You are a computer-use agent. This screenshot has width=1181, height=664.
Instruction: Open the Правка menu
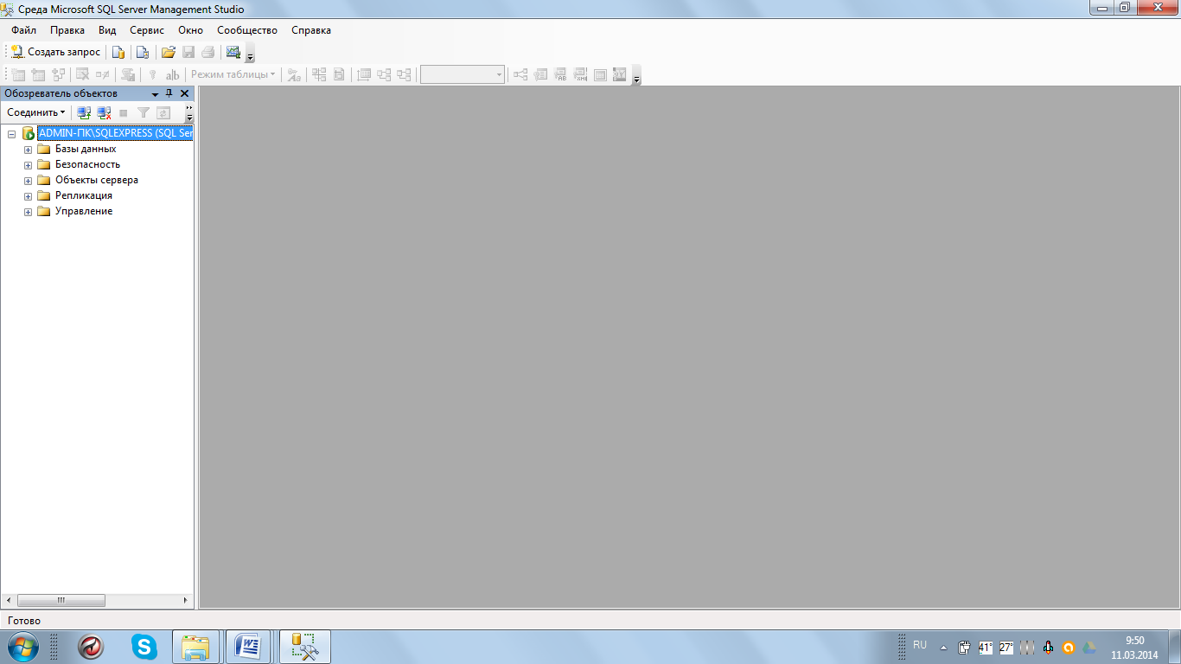(x=67, y=30)
